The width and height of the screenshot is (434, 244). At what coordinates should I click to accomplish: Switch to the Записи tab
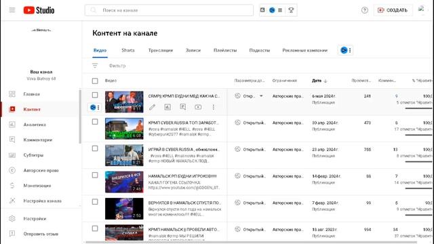193,50
